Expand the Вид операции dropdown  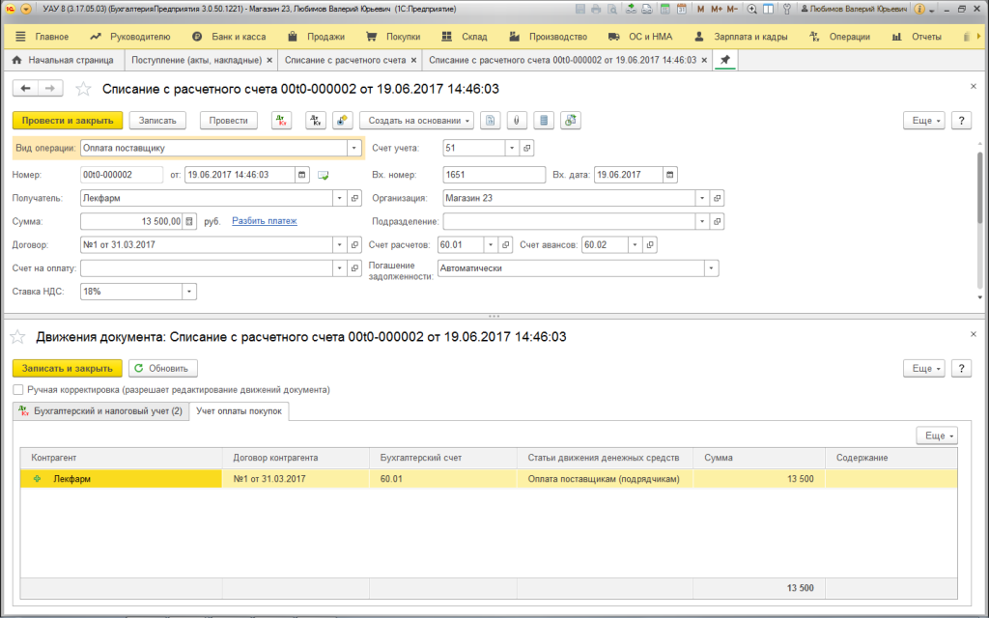click(353, 148)
